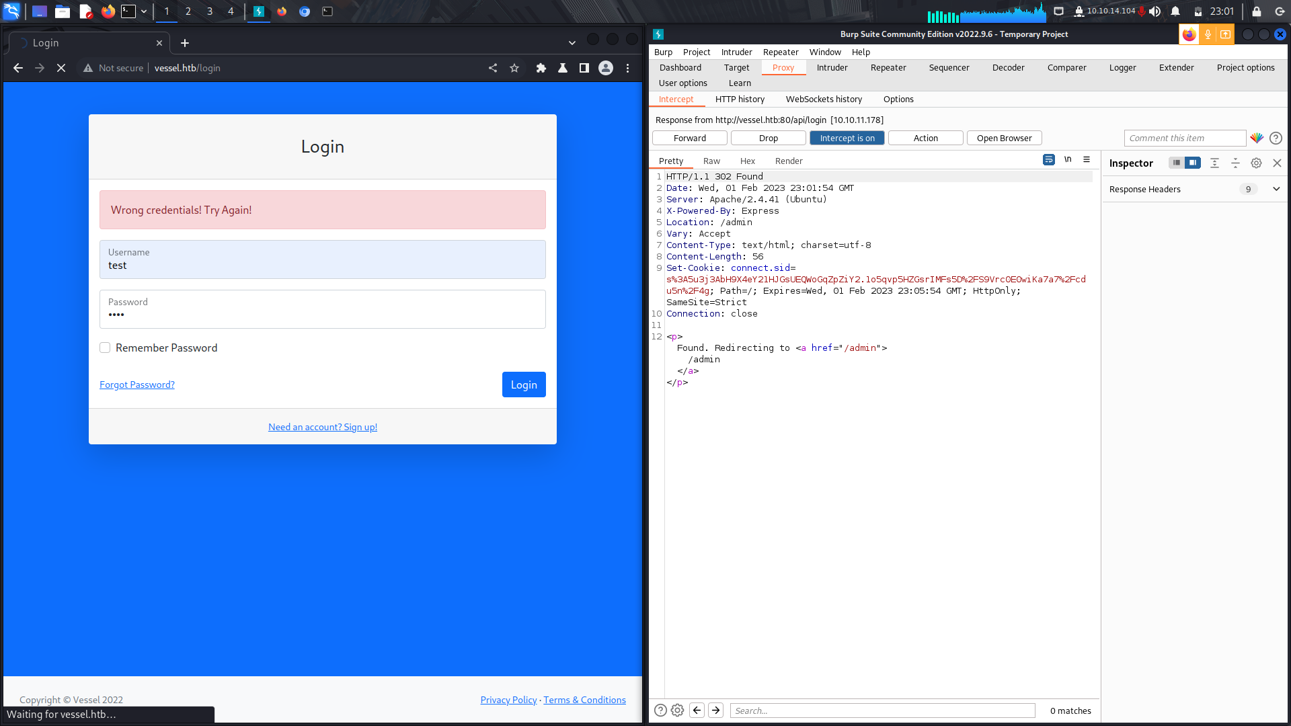
Task: Click the 'Comment this item' field
Action: point(1184,138)
